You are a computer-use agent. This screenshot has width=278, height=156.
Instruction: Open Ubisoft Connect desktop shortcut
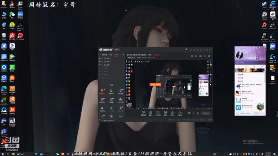tap(265, 16)
